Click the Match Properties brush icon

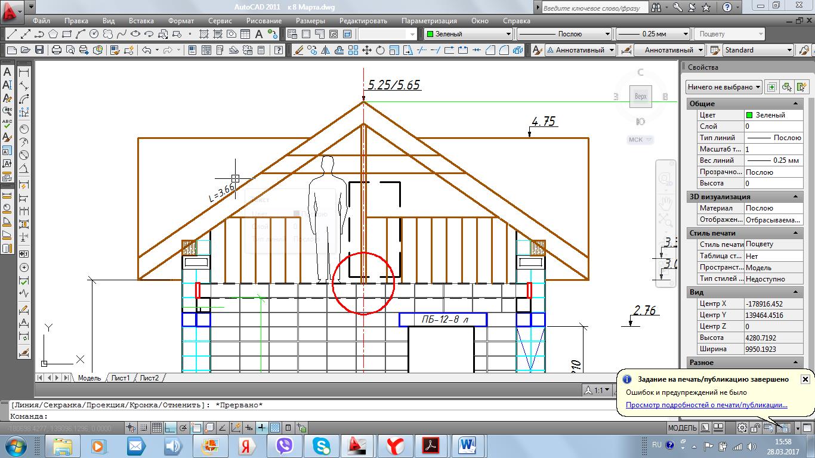[x=115, y=50]
